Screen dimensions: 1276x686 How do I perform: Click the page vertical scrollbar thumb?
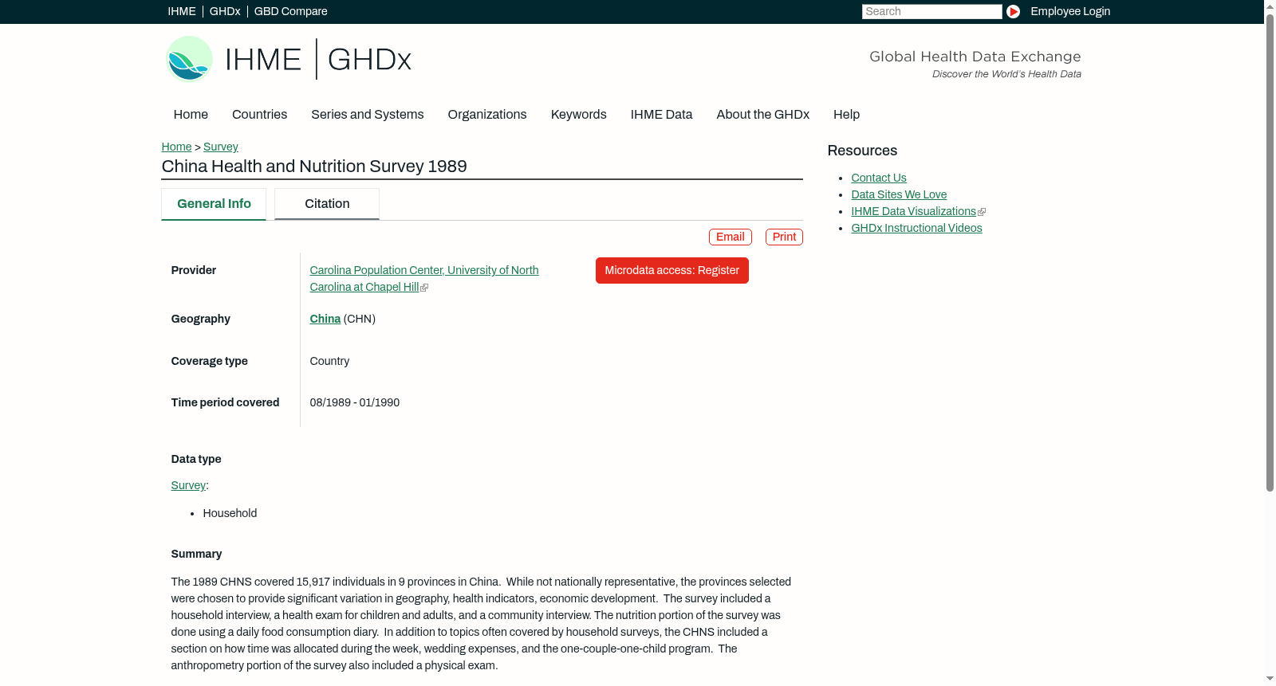pos(1270,252)
